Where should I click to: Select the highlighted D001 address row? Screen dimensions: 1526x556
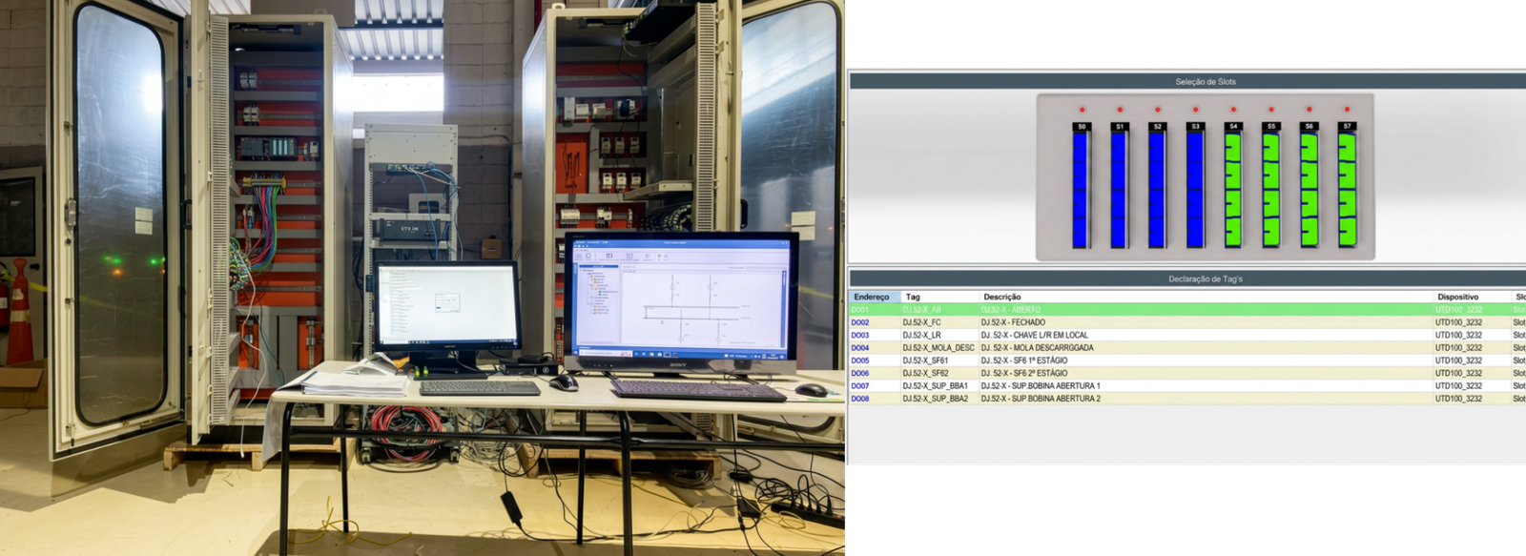[1187, 309]
